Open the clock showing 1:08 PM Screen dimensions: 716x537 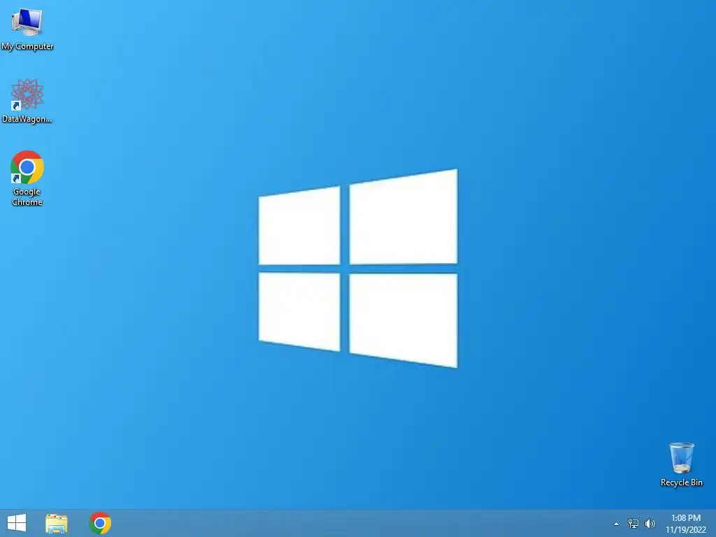pos(686,524)
